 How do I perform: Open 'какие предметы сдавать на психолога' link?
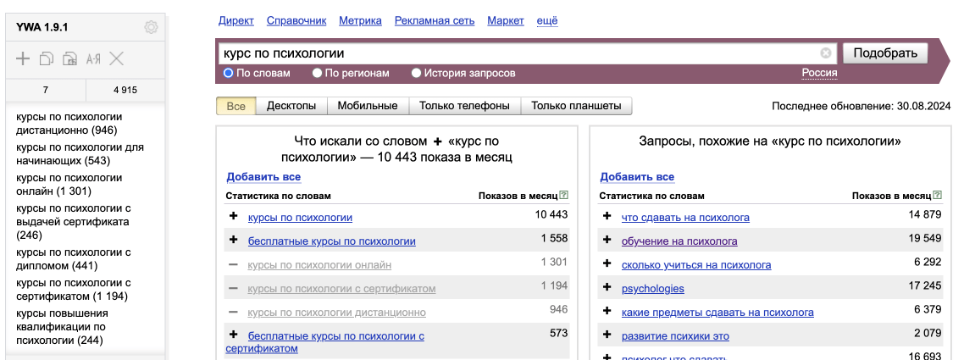(x=717, y=313)
